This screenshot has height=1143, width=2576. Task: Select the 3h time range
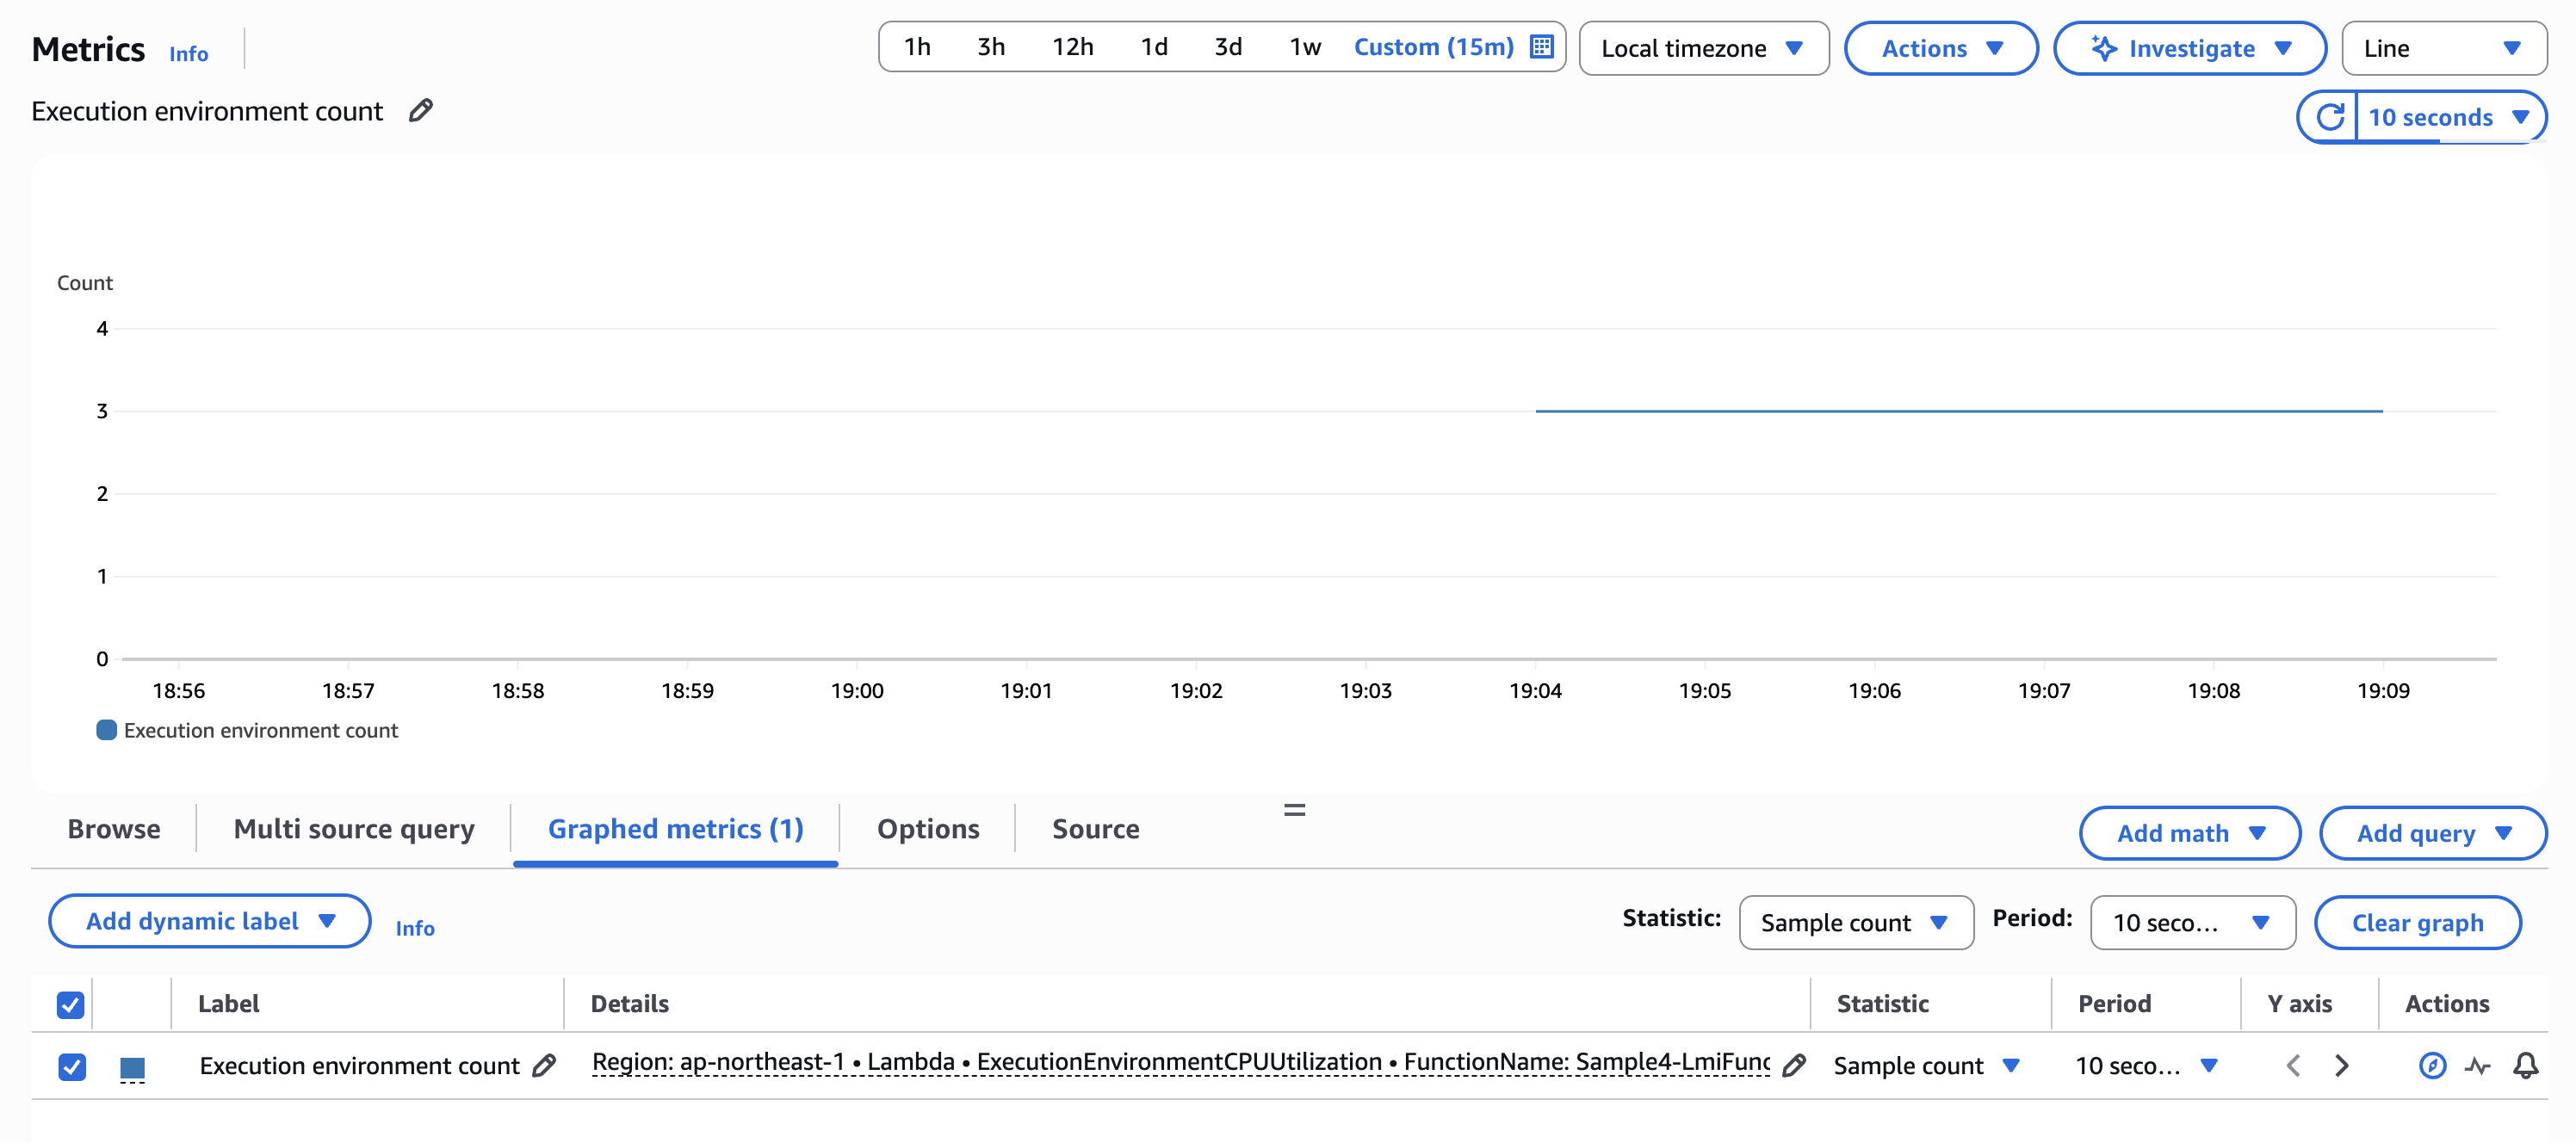[x=990, y=47]
